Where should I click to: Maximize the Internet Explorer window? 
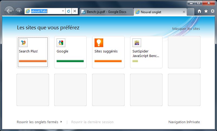click(x=199, y=3)
